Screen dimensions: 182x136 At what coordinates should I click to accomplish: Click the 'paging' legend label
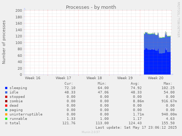tap(16, 110)
